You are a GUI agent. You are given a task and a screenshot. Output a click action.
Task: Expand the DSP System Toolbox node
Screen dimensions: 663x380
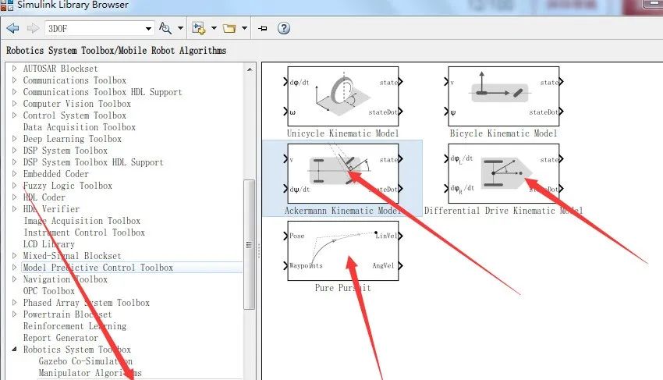15,151
